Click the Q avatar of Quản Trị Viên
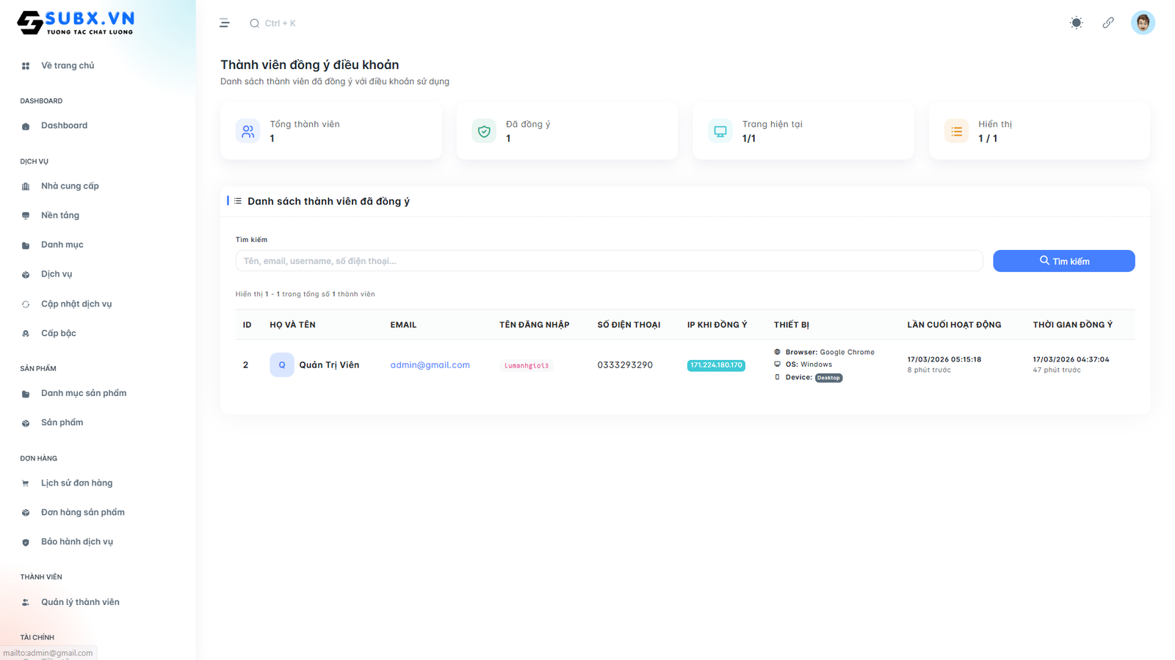 (282, 365)
